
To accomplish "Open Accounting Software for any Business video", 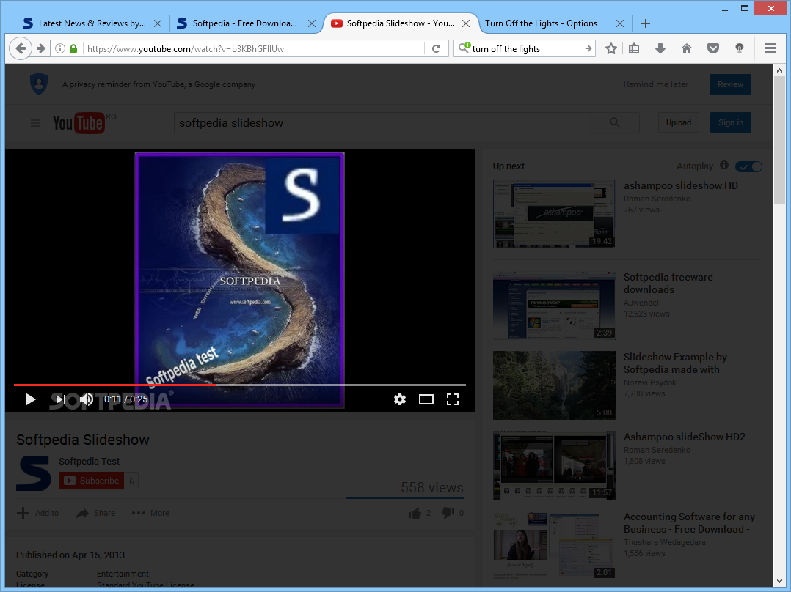I will 689,523.
